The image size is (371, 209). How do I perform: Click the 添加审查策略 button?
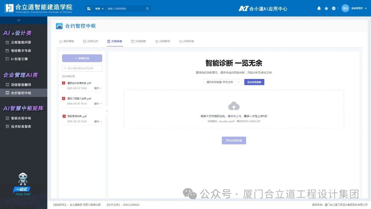tap(254, 82)
